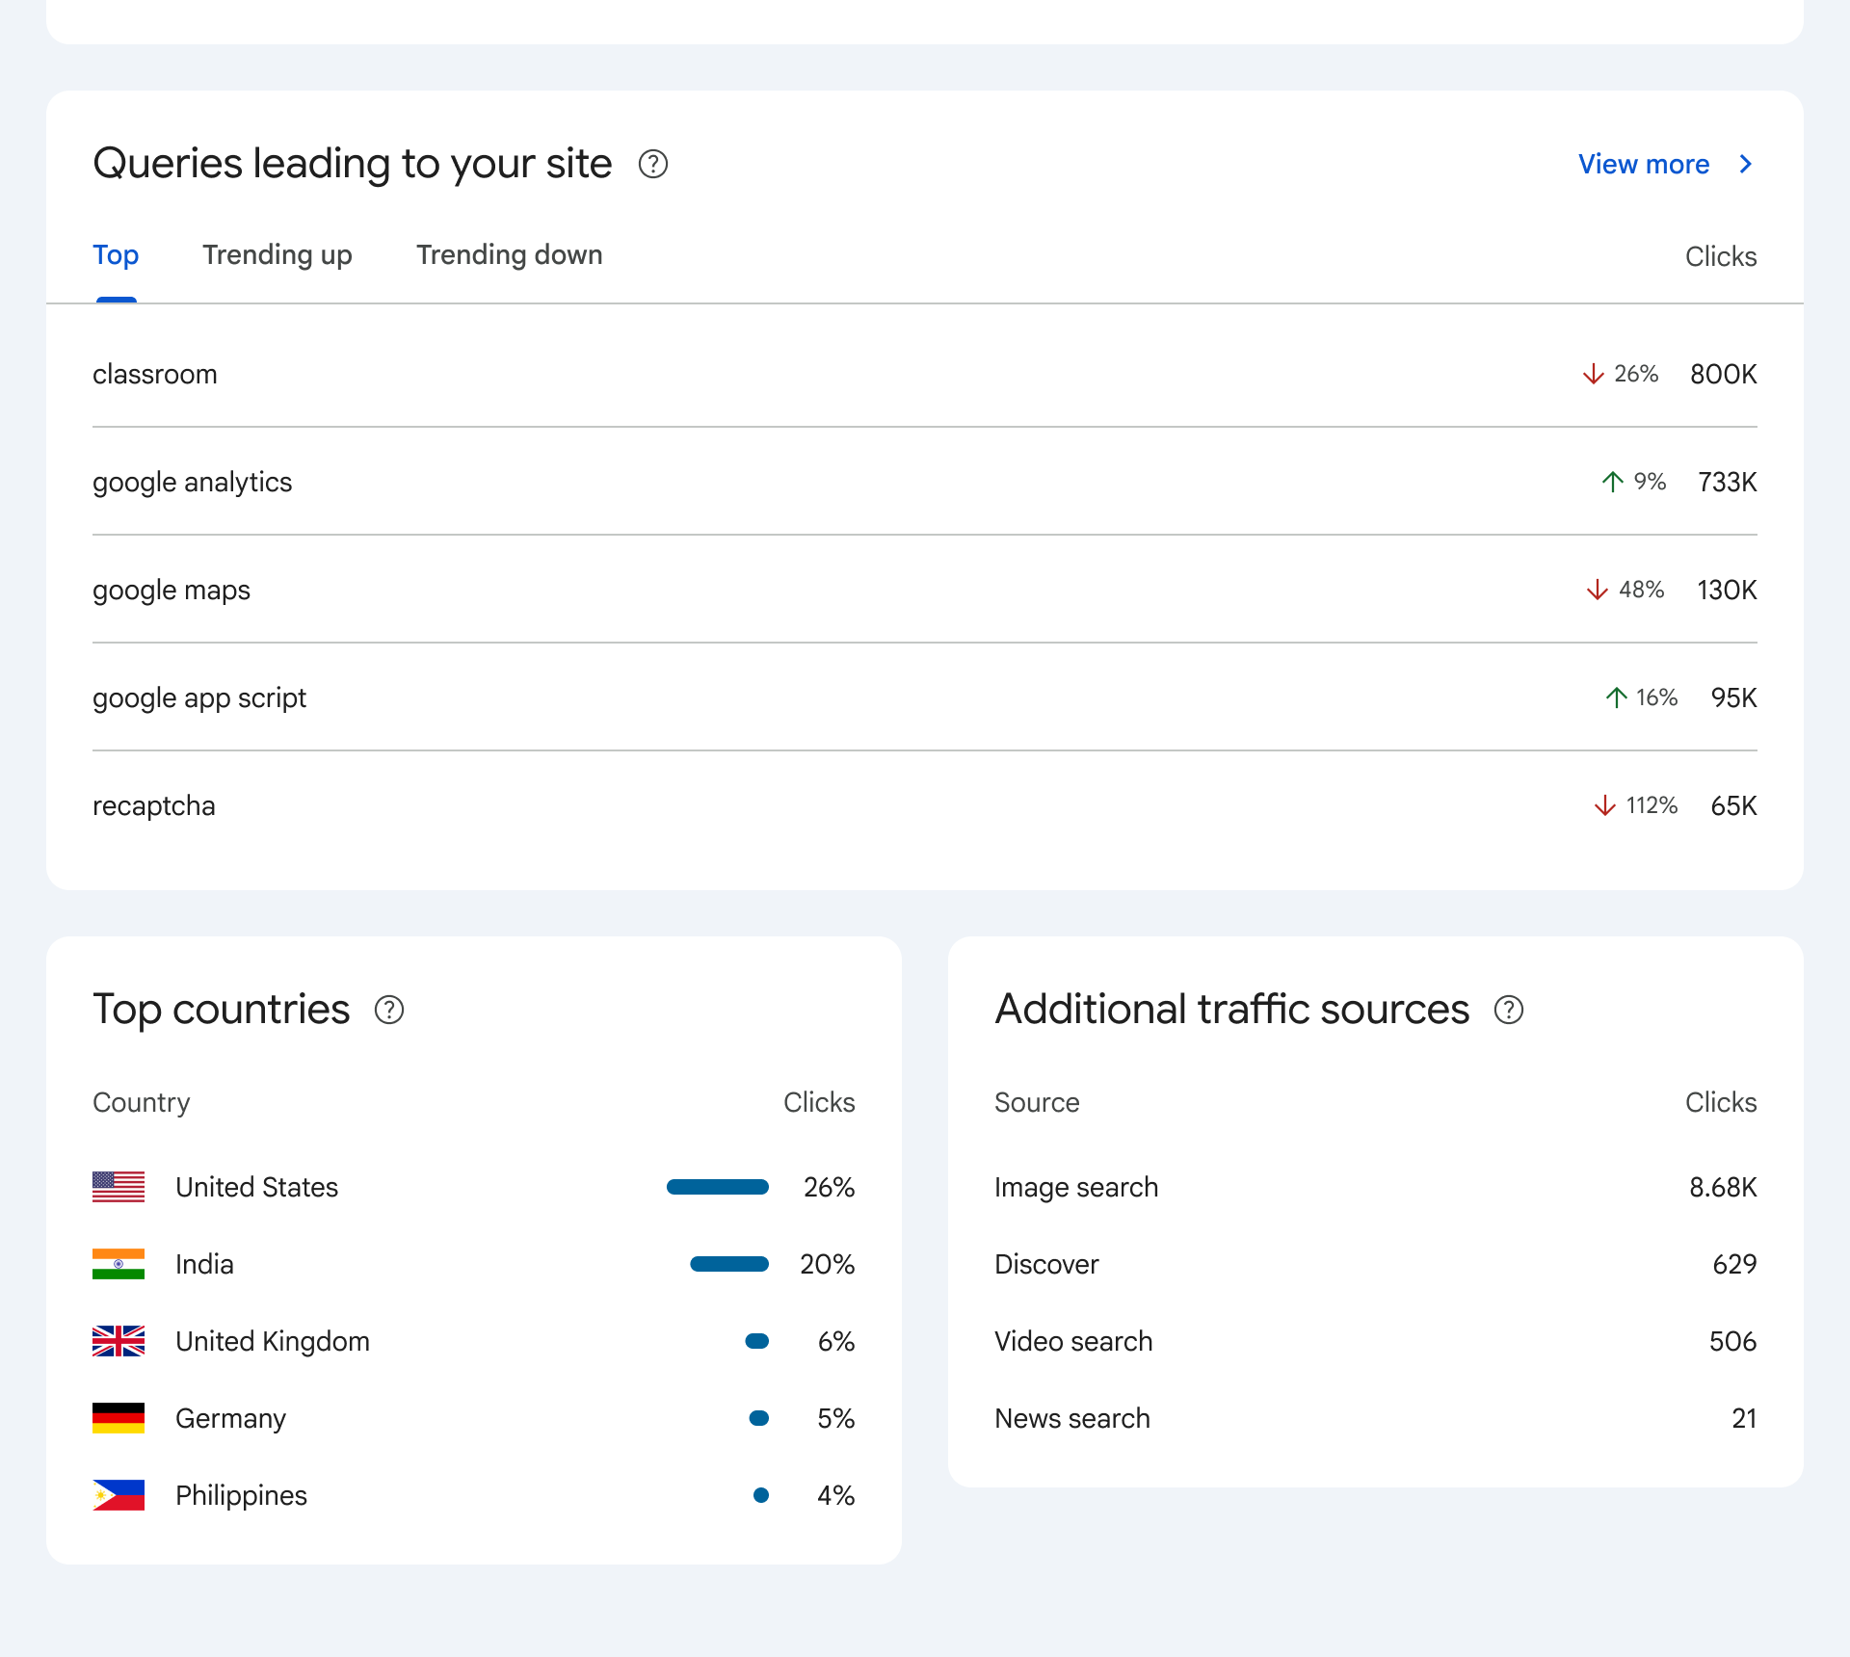Switch to the Trending down tab
This screenshot has width=1850, height=1657.
click(x=509, y=255)
